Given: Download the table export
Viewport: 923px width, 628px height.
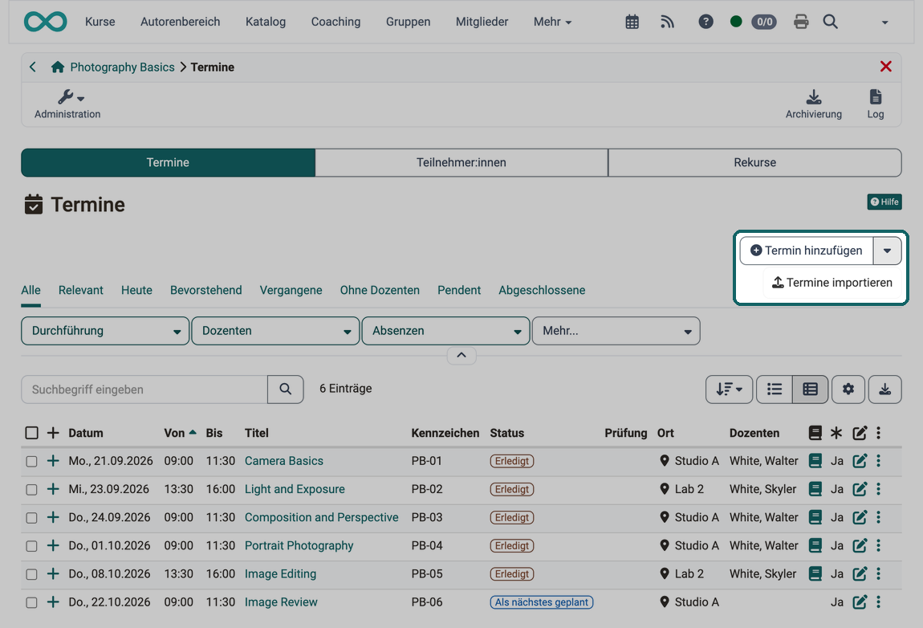Looking at the screenshot, I should pyautogui.click(x=884, y=389).
